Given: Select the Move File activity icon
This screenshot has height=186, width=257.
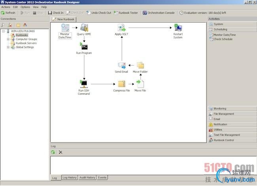Looking at the screenshot, I should click(x=140, y=84).
